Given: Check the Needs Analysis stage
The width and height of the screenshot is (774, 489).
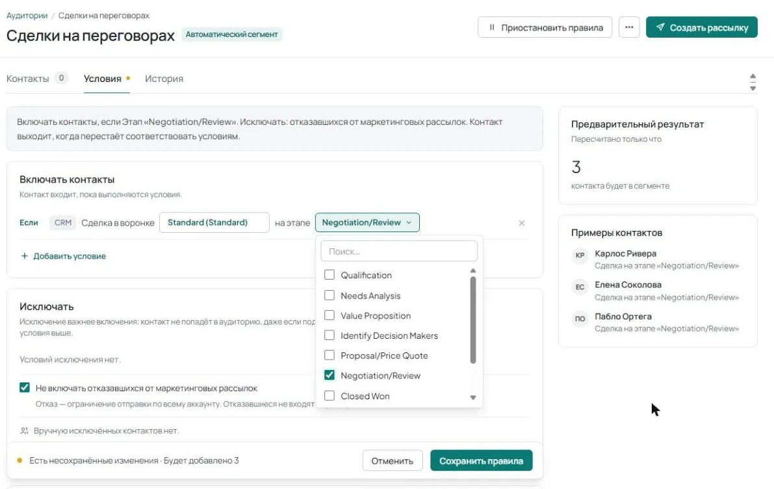Looking at the screenshot, I should click(329, 295).
